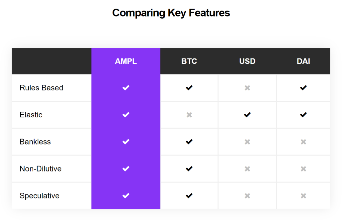Viewport: 342px width, 220px height.
Task: Click the USD Rules Based cross icon
Action: click(x=247, y=88)
